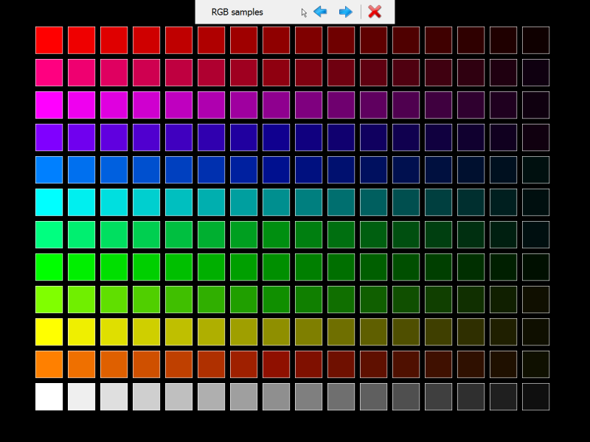Select the brightest orange swatch
The image size is (590, 442).
(x=49, y=364)
